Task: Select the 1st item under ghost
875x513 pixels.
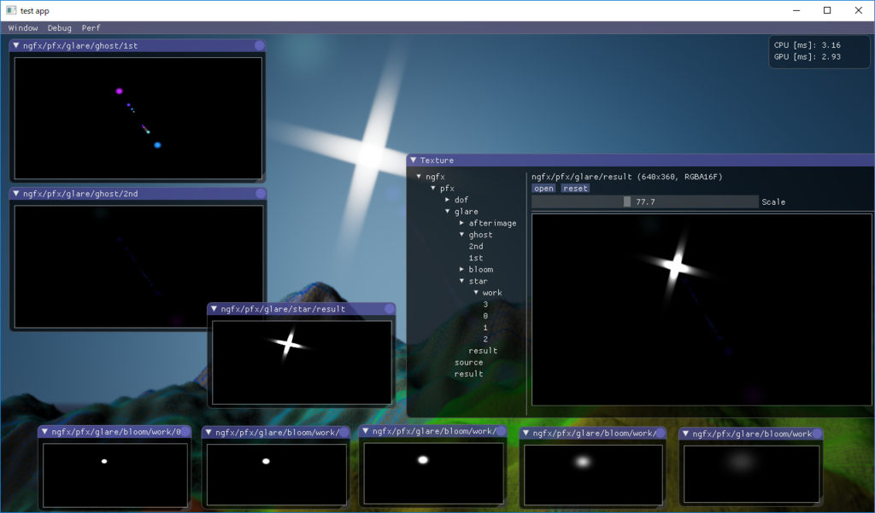Action: pyautogui.click(x=476, y=258)
